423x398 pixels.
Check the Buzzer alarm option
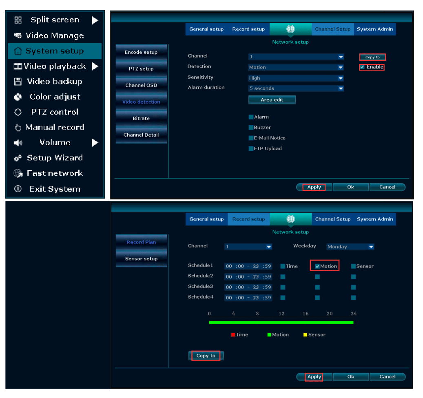[x=250, y=127]
